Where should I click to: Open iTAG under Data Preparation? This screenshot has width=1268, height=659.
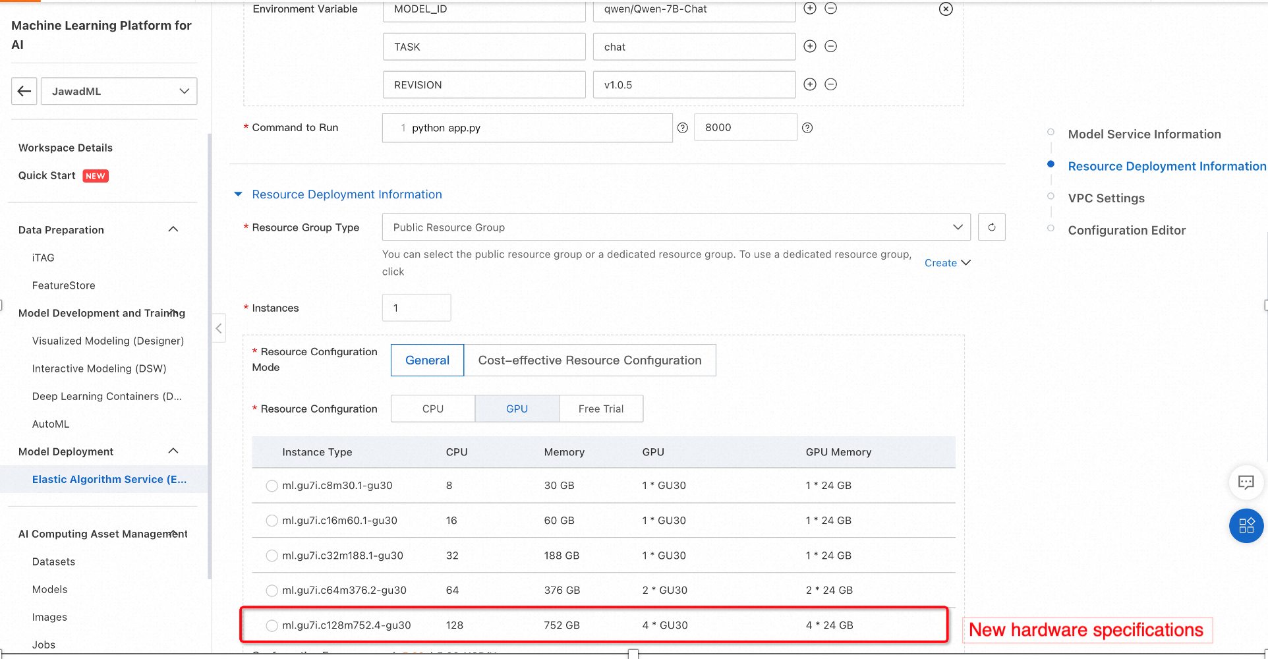click(x=43, y=258)
